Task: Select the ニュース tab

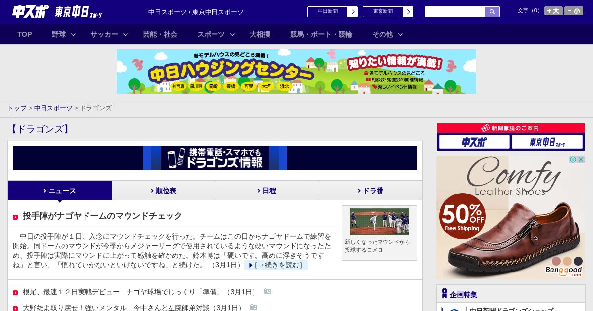Action: pos(60,191)
